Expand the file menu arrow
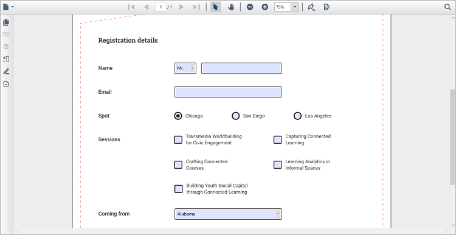Screen dimensions: 456x235 click(x=13, y=7)
